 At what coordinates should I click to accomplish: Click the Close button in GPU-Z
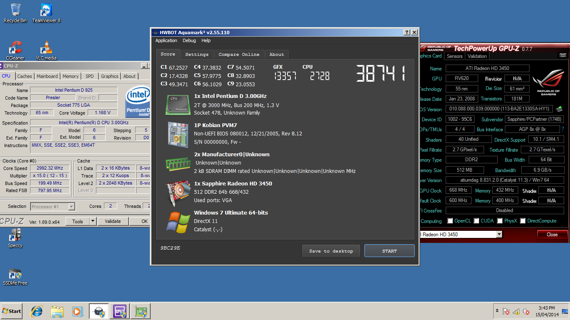point(552,235)
